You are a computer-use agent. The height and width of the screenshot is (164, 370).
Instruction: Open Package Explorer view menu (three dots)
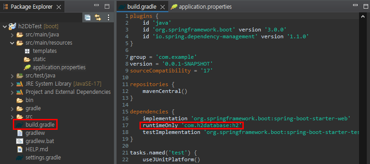108,17
